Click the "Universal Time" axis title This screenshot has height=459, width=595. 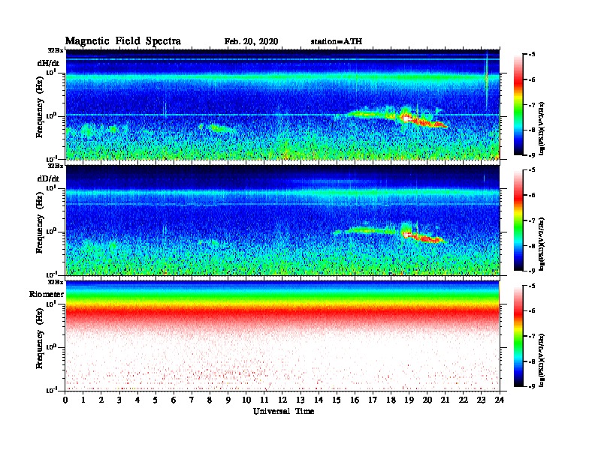pyautogui.click(x=283, y=411)
